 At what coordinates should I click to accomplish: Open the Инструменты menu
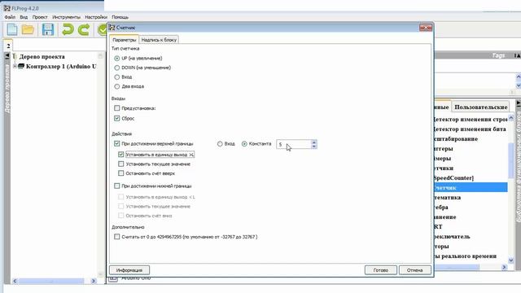pos(66,17)
